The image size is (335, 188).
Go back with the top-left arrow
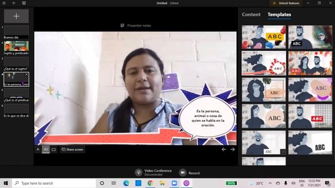click(14, 3)
